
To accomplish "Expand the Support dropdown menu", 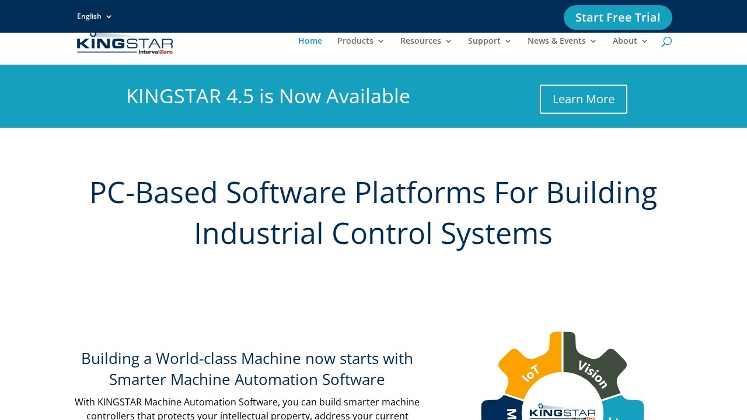I will [489, 41].
